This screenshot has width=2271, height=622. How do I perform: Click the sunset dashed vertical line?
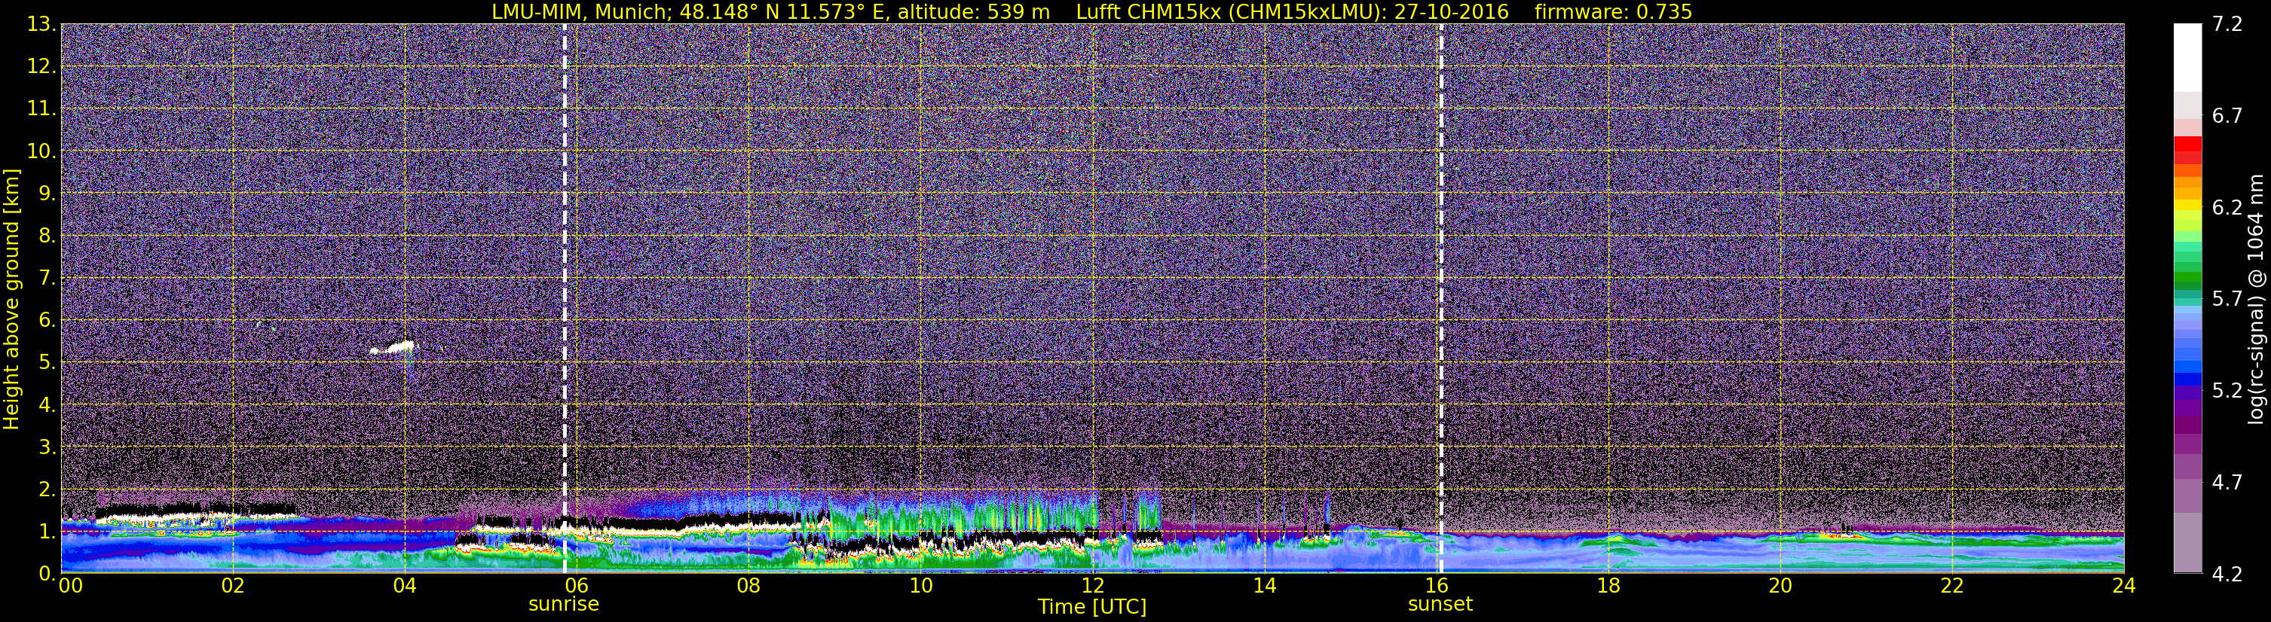pyautogui.click(x=1440, y=297)
